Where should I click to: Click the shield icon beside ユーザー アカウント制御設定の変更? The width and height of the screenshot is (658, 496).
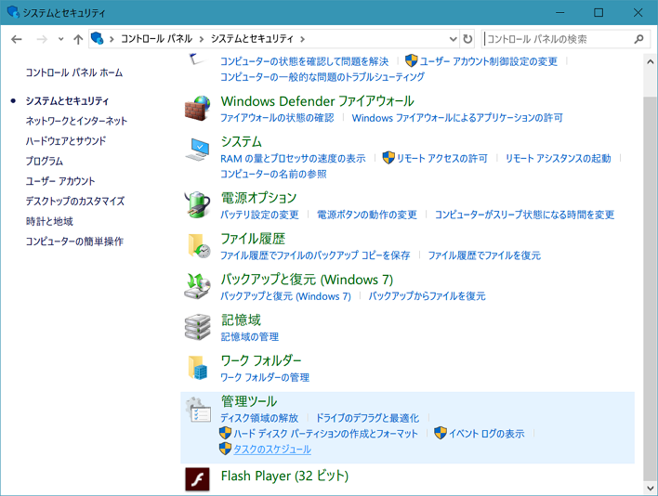pos(411,60)
